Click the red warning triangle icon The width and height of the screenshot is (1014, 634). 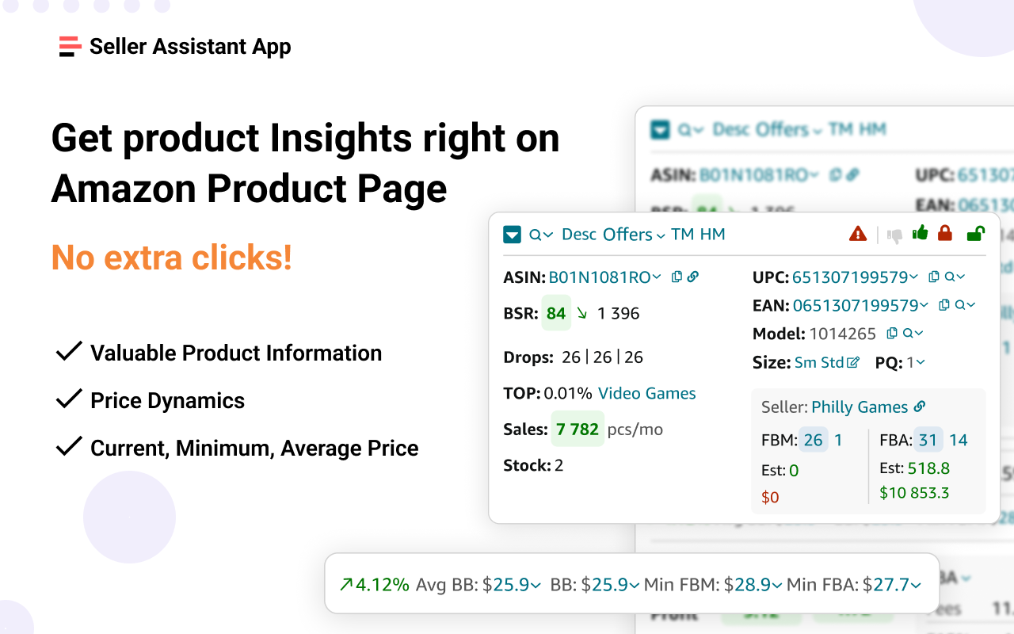[858, 233]
